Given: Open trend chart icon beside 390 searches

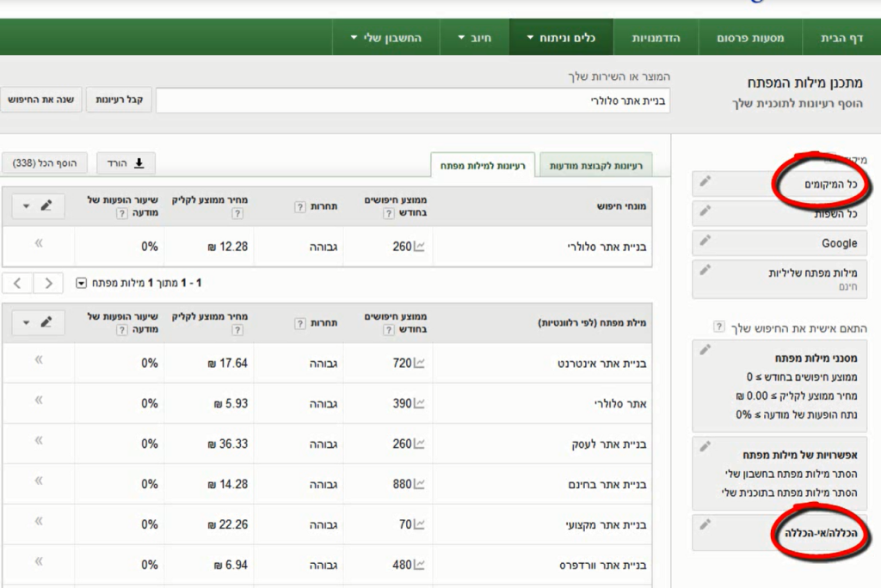Looking at the screenshot, I should click(x=419, y=404).
